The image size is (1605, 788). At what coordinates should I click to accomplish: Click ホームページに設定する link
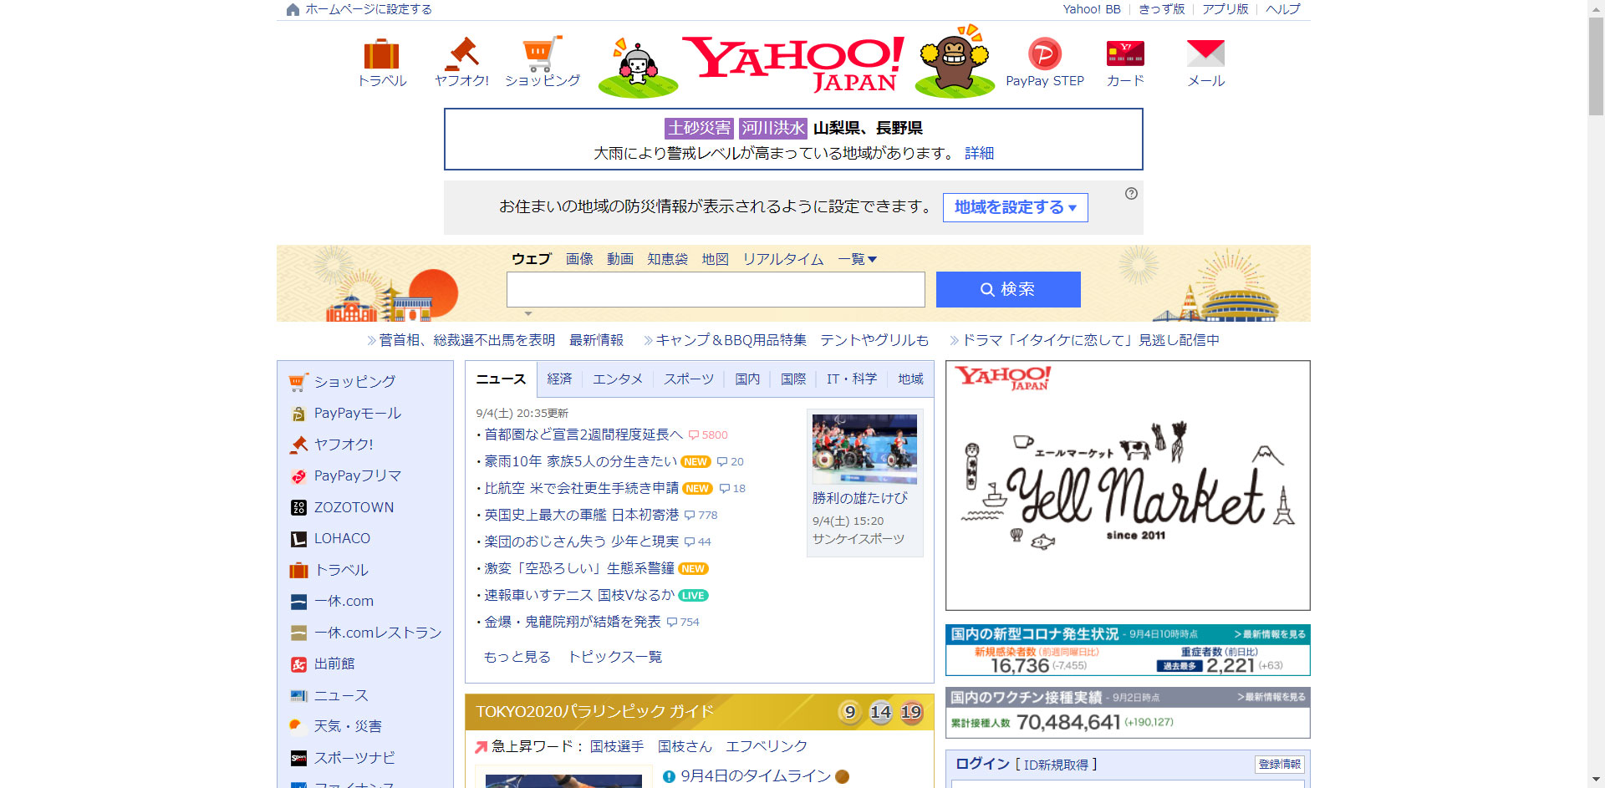tap(369, 9)
